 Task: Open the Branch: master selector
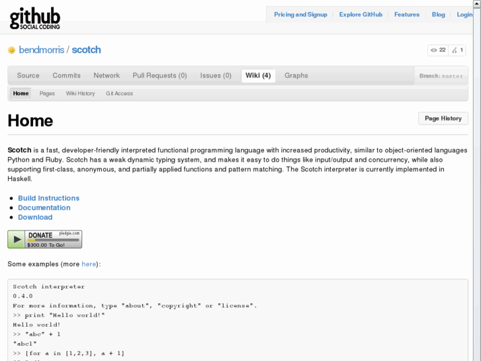click(441, 76)
